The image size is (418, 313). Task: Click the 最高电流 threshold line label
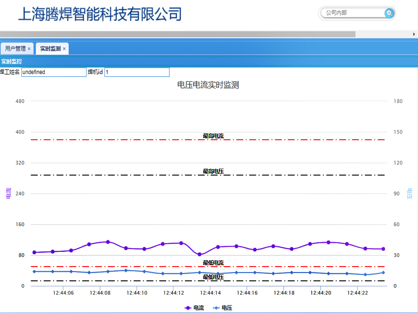coord(213,136)
